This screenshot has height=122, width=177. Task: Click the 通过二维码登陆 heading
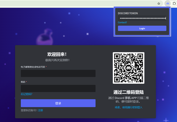[128, 92]
